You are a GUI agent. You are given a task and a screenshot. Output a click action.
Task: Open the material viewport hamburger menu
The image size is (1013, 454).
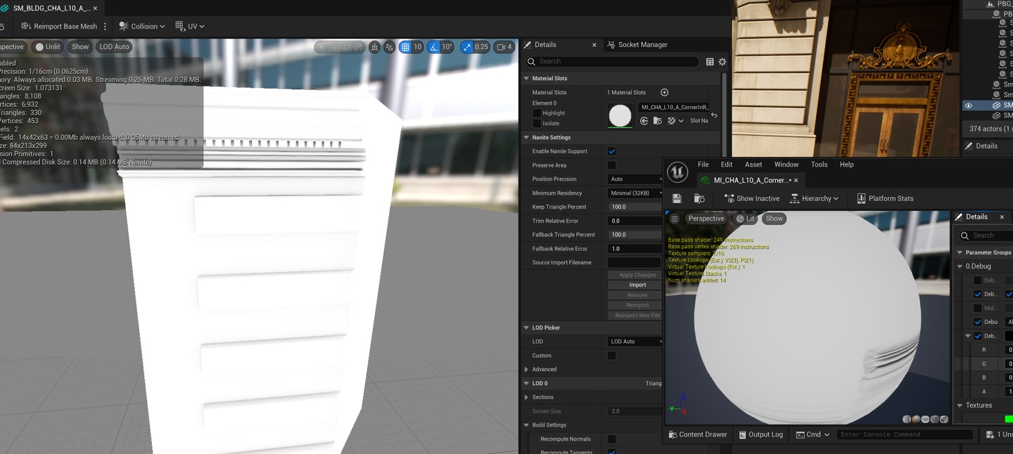coord(675,219)
